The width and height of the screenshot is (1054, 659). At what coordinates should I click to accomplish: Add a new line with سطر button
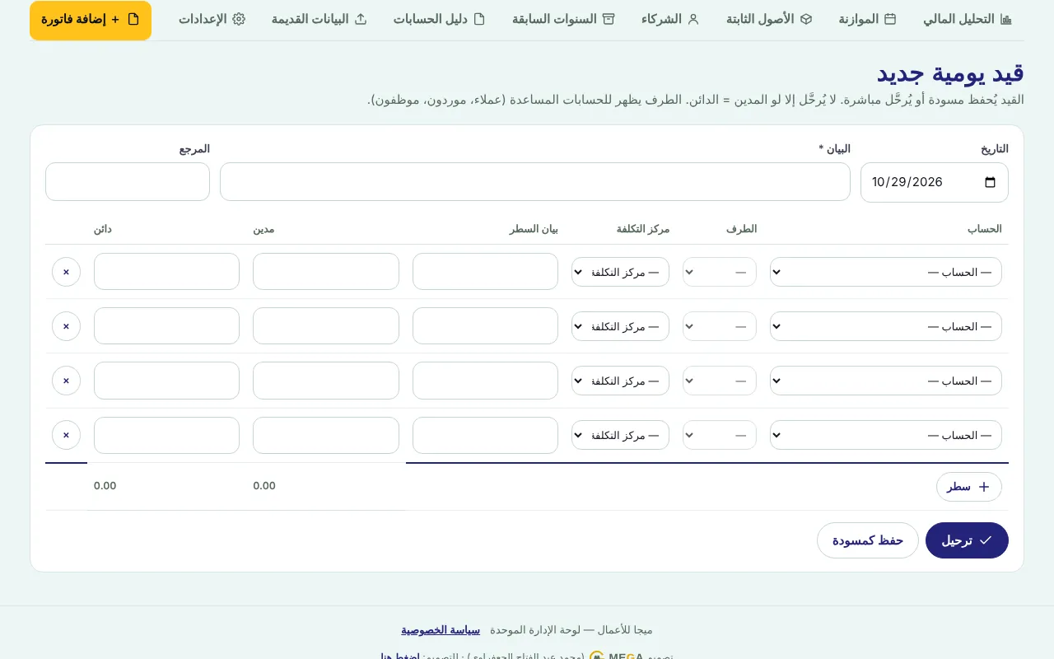pos(969,487)
